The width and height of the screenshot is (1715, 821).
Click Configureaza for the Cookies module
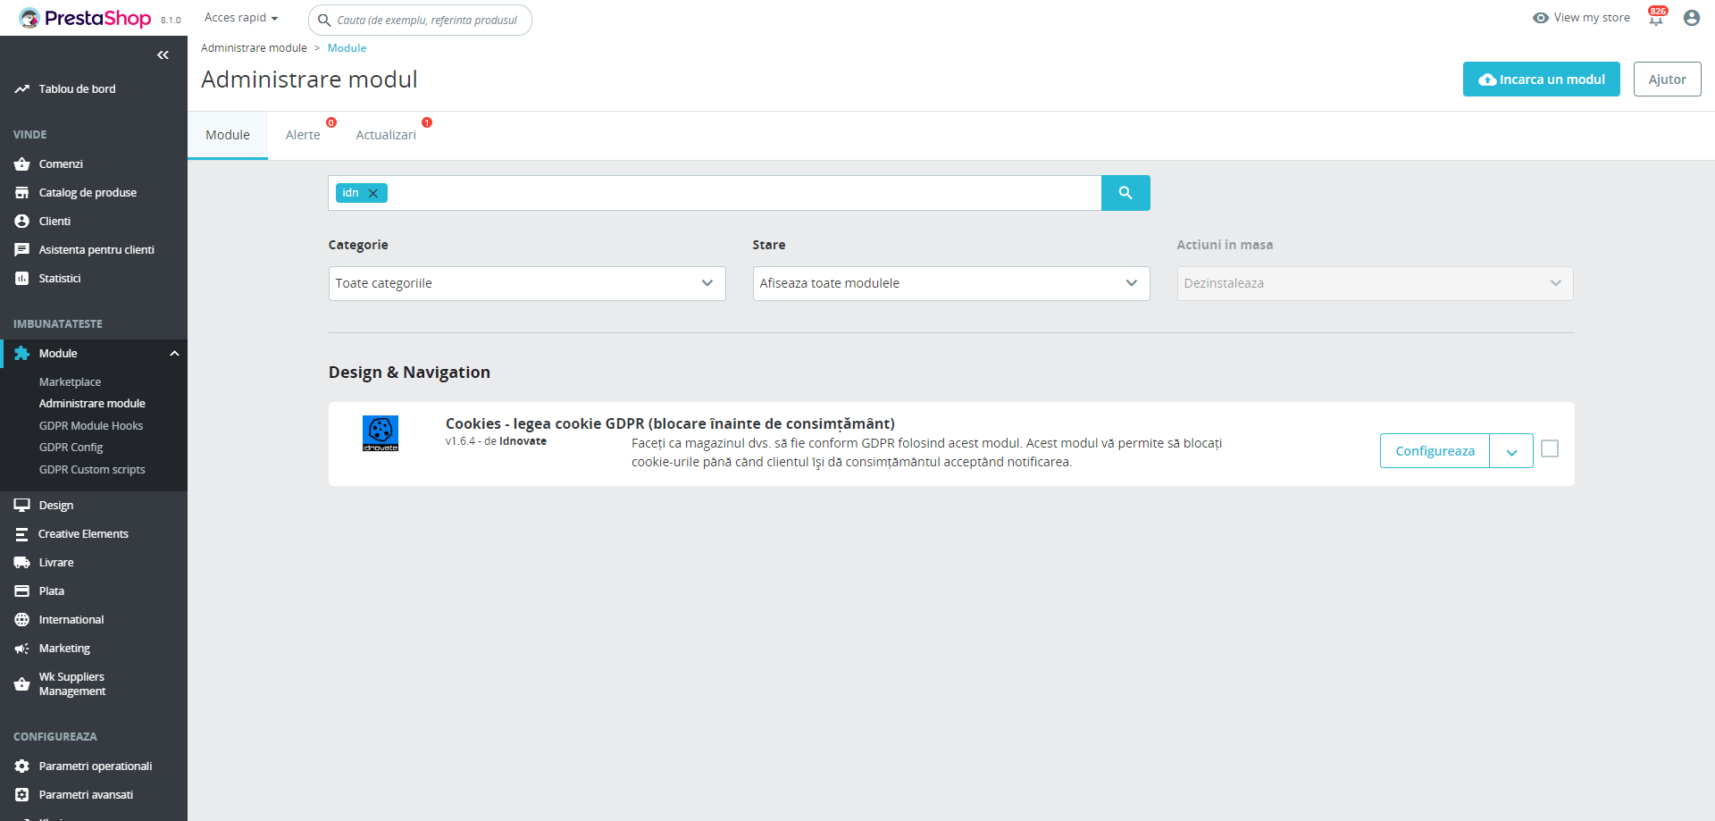pos(1435,451)
